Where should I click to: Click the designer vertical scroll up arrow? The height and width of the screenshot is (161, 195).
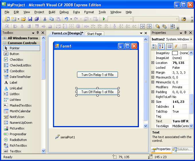click(145, 40)
